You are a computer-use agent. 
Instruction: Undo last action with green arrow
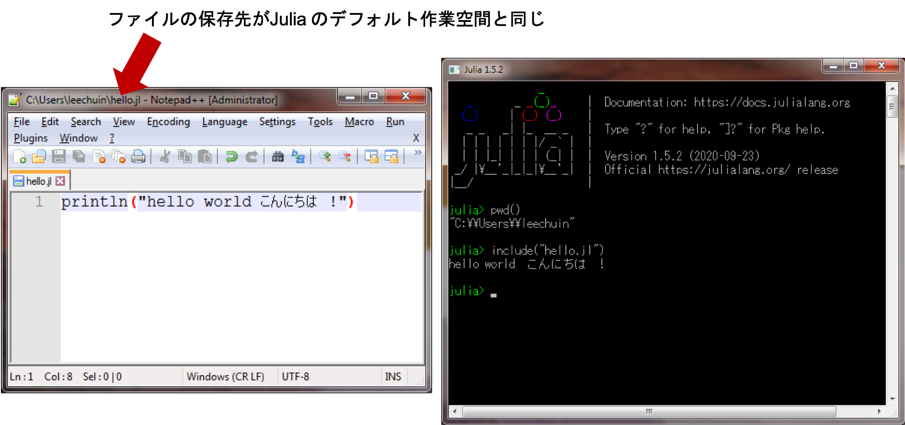point(231,156)
